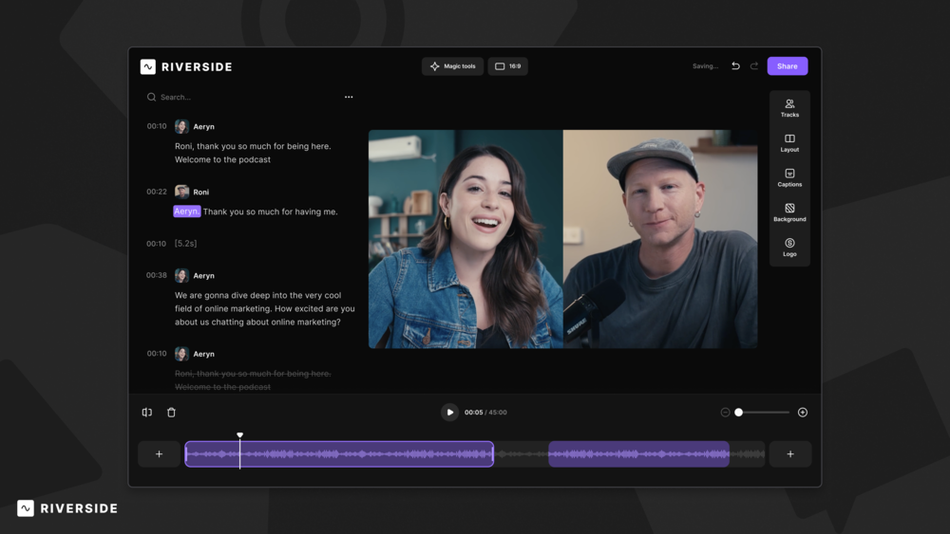Open the Magic tools menu
Image resolution: width=950 pixels, height=534 pixels.
[x=453, y=66]
